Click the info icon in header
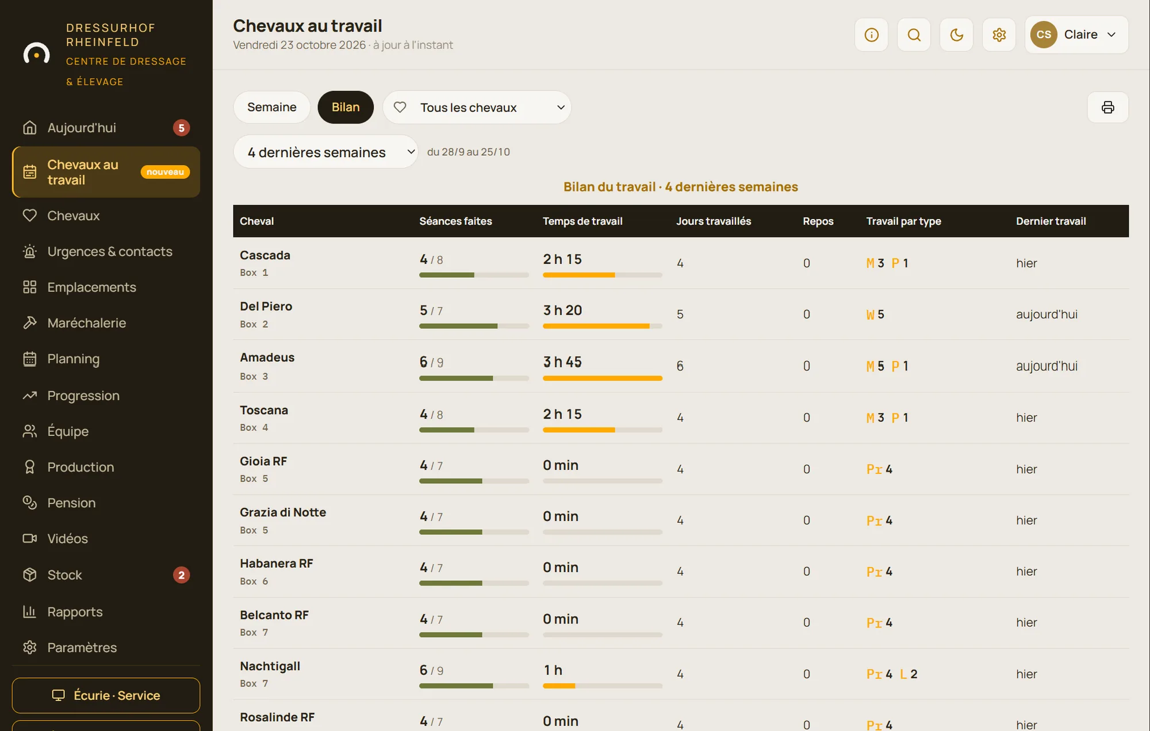This screenshot has width=1150, height=731. (x=871, y=35)
